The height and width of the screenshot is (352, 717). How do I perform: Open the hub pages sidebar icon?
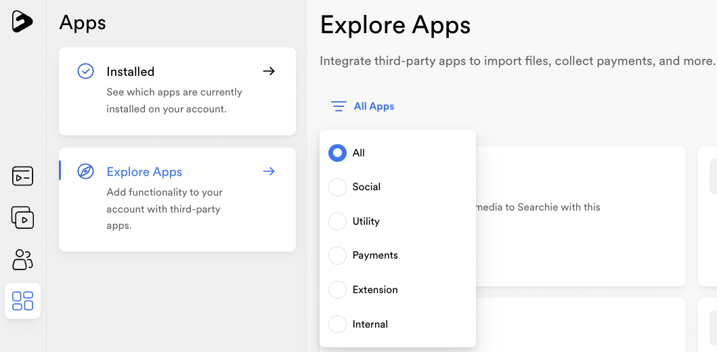pyautogui.click(x=22, y=177)
